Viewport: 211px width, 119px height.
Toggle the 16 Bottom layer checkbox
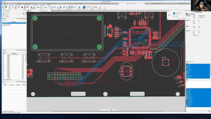click(x=187, y=90)
